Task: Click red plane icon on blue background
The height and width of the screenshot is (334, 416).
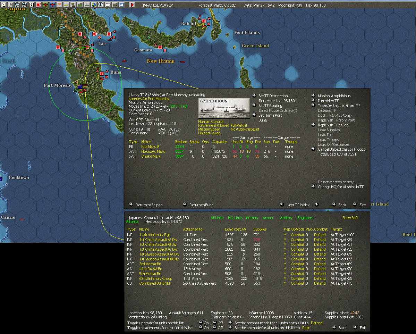Action: (52, 5)
